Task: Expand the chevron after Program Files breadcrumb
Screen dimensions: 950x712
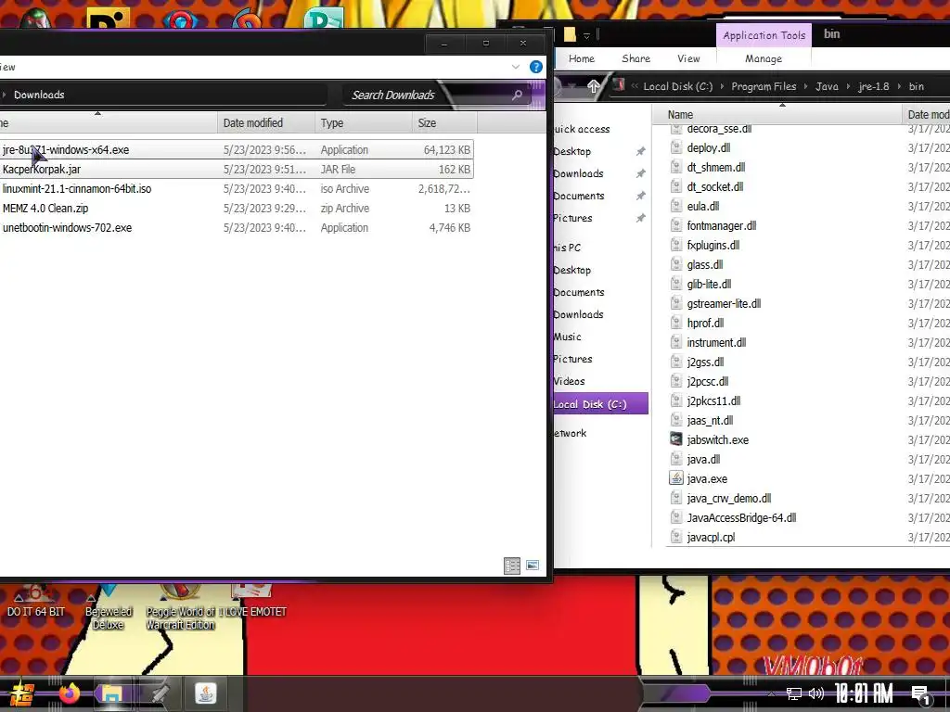Action: coord(806,86)
